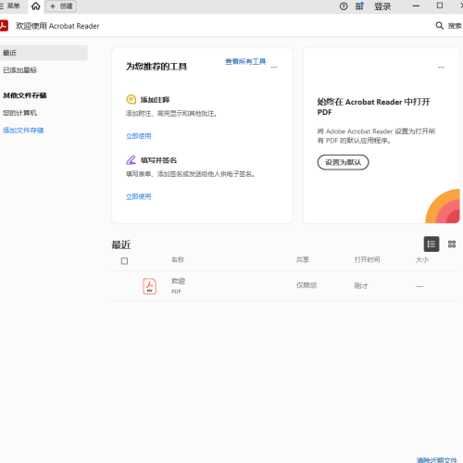Screen dimensions: 463x463
Task: Open more options on recommended tools card
Action: pos(274,68)
